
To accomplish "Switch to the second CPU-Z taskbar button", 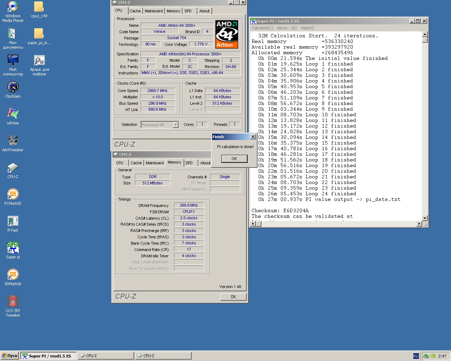I will (163, 356).
